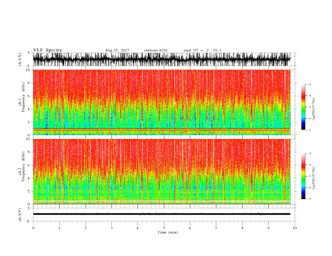This screenshot has width=332, height=256.
Task: Click the "ch.1(V)" axis label
Action: pyautogui.click(x=20, y=59)
